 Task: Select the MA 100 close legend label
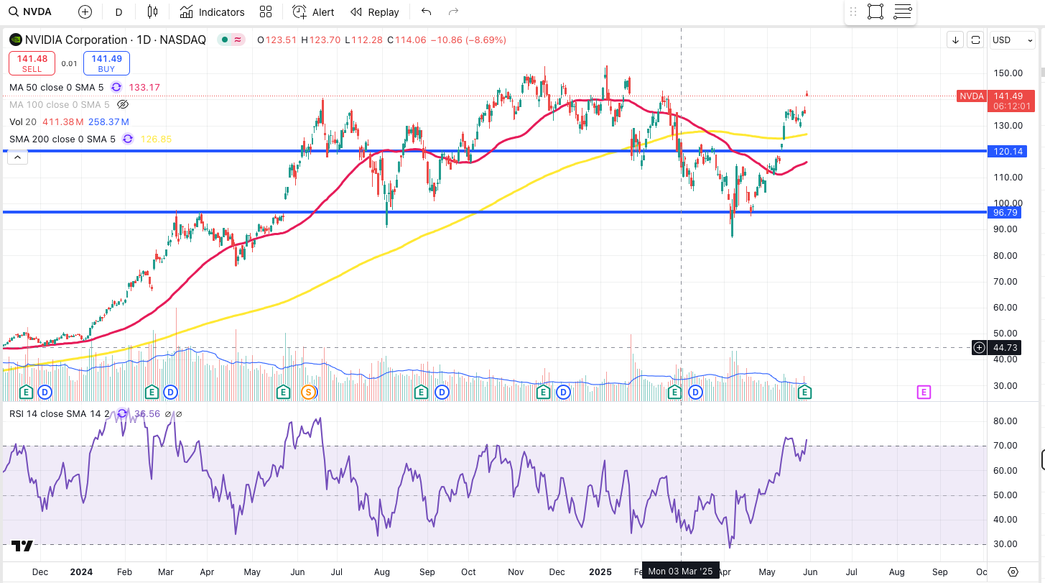point(60,104)
